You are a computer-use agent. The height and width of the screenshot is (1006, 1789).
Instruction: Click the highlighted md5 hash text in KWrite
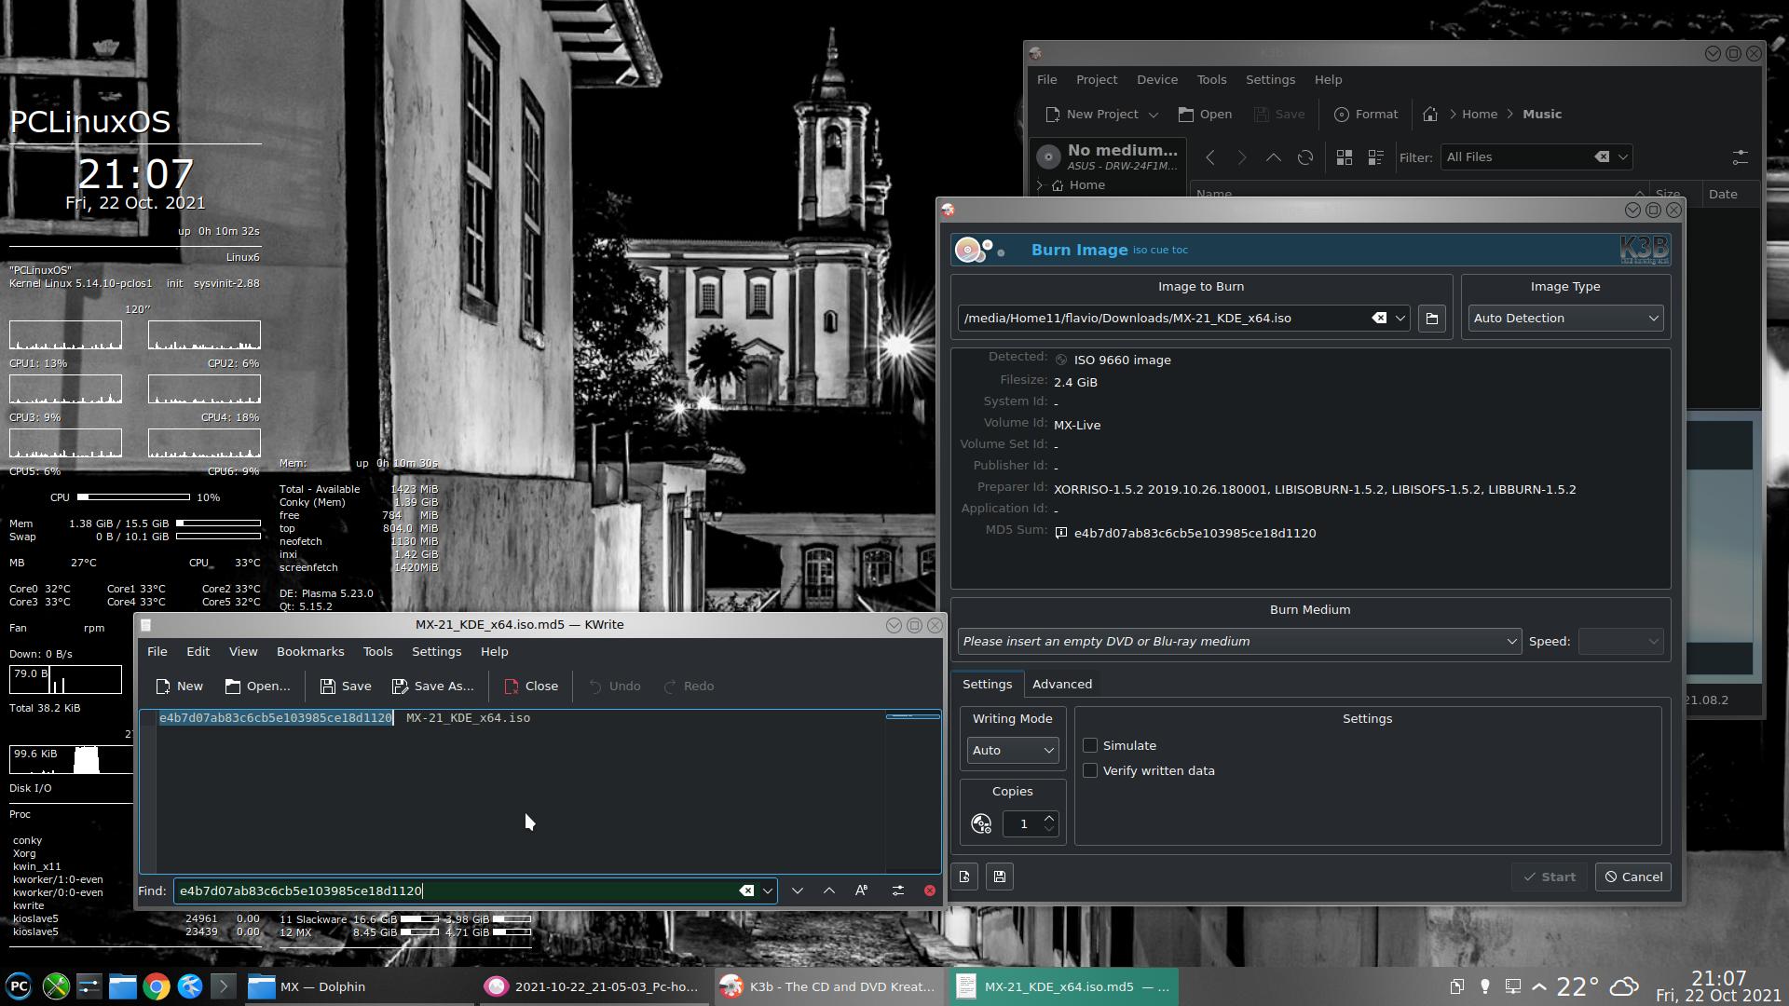[276, 718]
